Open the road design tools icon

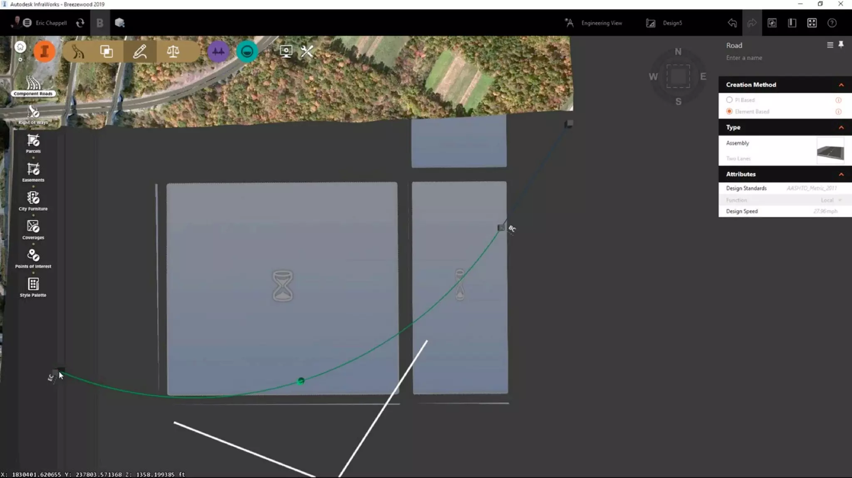[78, 52]
